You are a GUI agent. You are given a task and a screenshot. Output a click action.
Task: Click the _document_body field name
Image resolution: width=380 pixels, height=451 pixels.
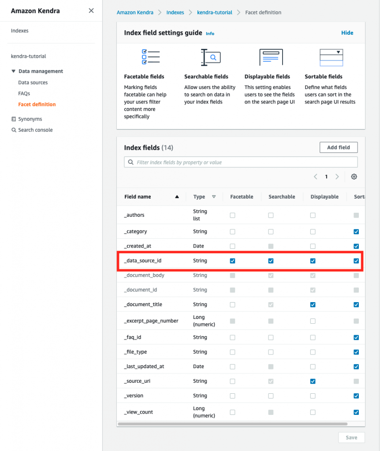pyautogui.click(x=144, y=275)
